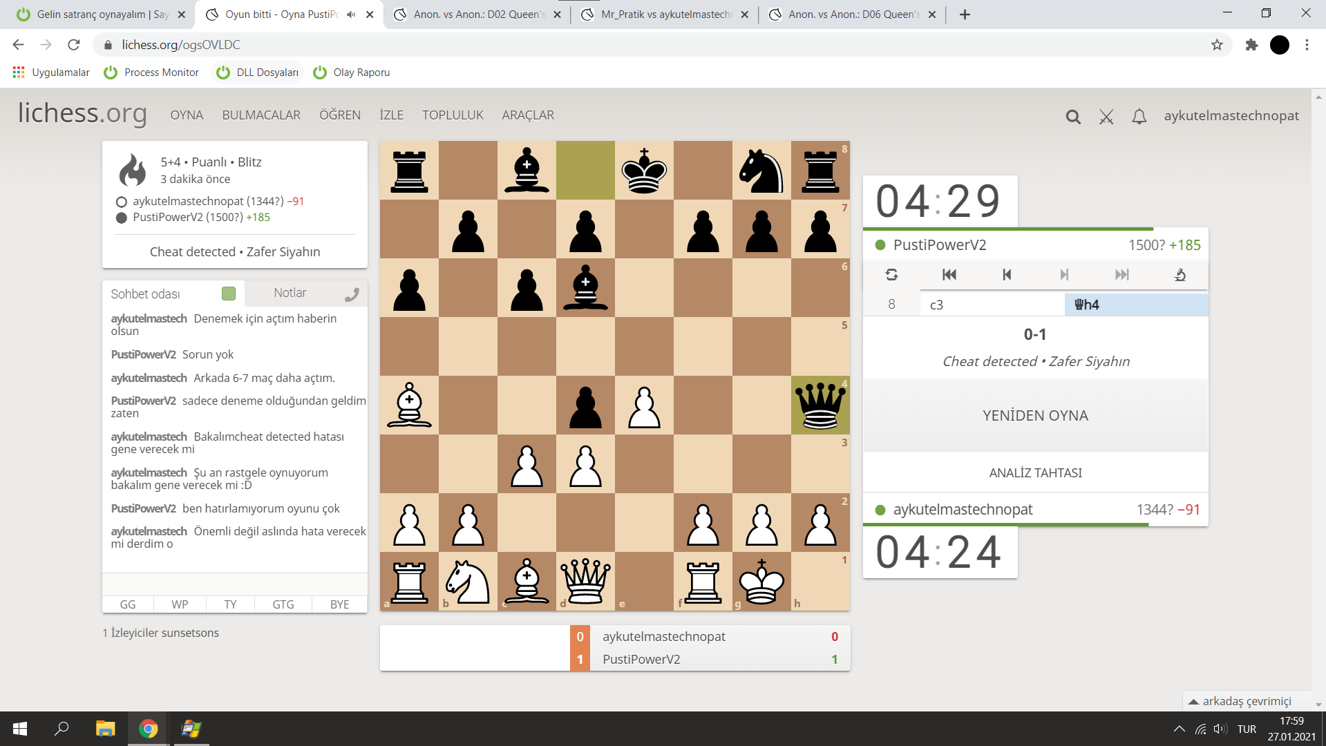1326x746 pixels.
Task: Open Chrome three-dot menu
Action: point(1307,45)
